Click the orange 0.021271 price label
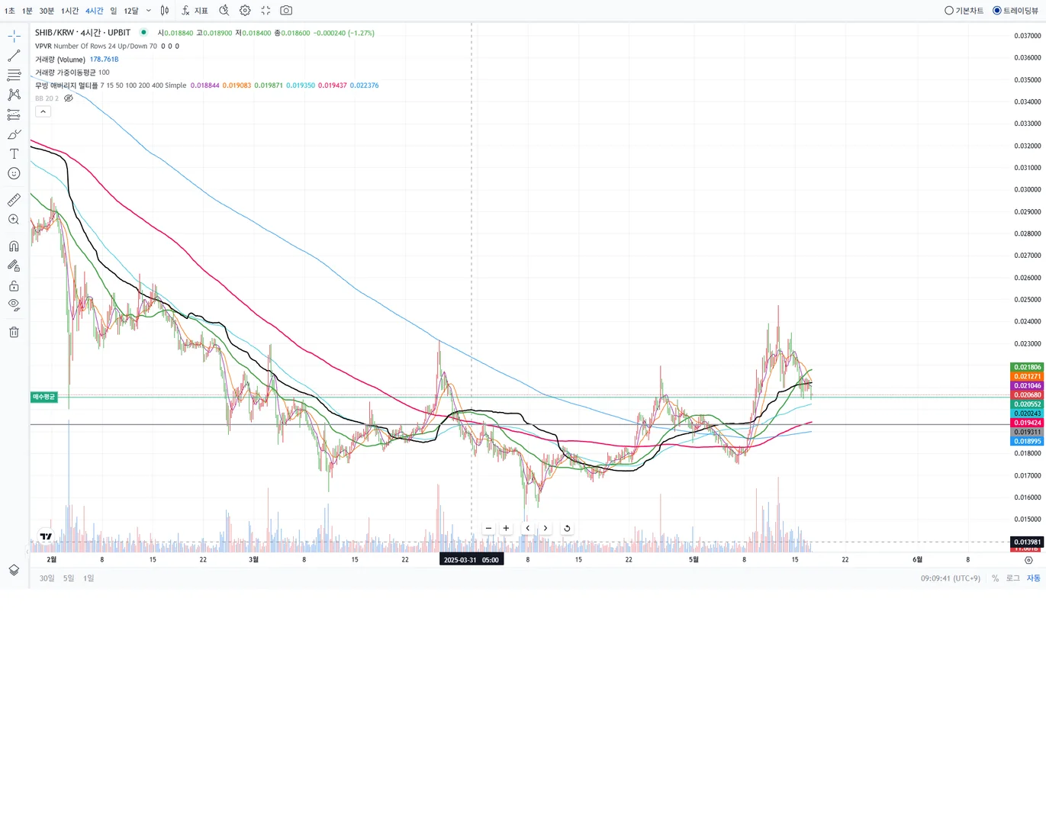The width and height of the screenshot is (1046, 824). point(1027,377)
